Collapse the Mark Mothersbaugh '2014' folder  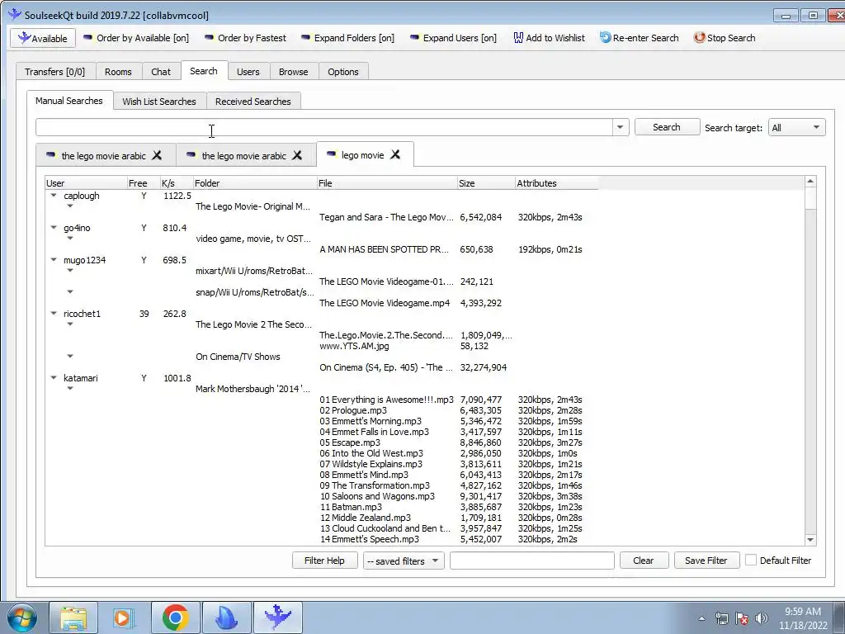coord(70,389)
